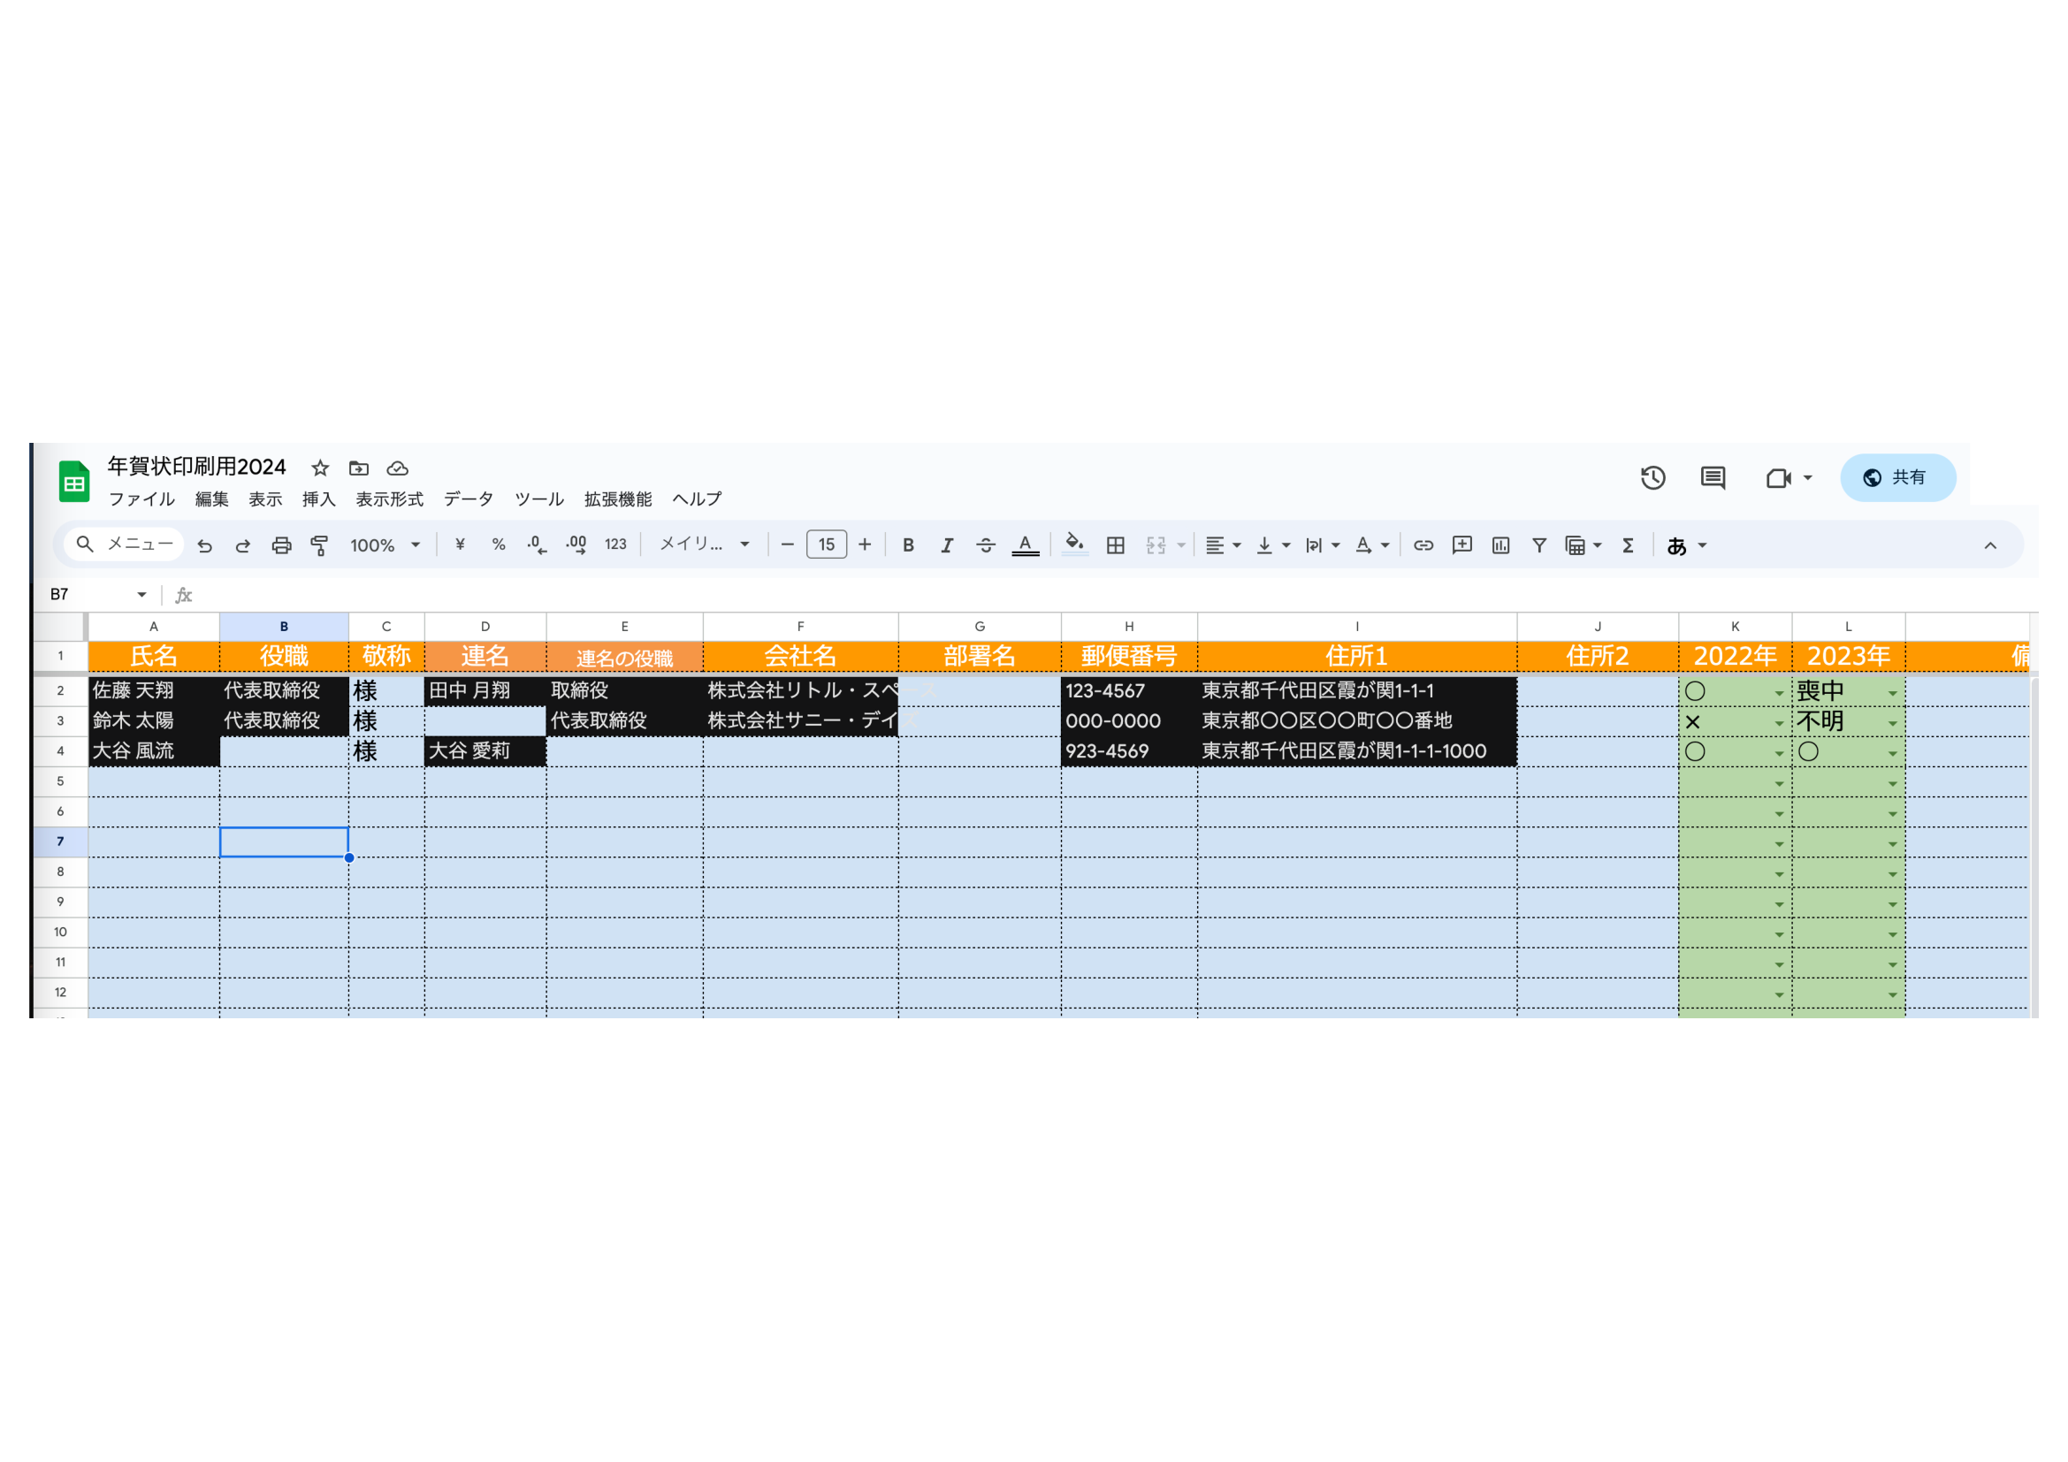Collapse the toolbar with up chevron
The height and width of the screenshot is (1462, 2068).
point(1989,545)
